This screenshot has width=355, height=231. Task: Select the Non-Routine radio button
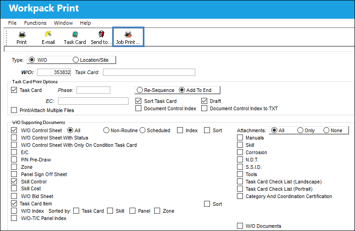point(106,130)
